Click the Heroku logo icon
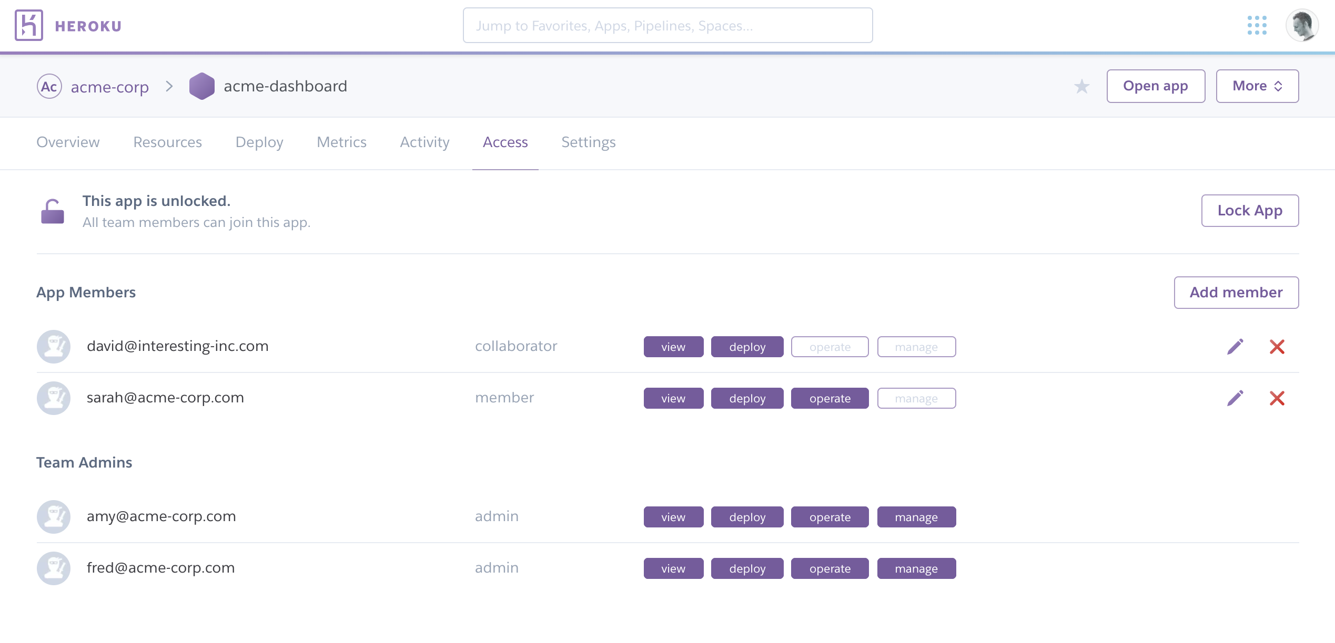The height and width of the screenshot is (643, 1335). tap(29, 25)
